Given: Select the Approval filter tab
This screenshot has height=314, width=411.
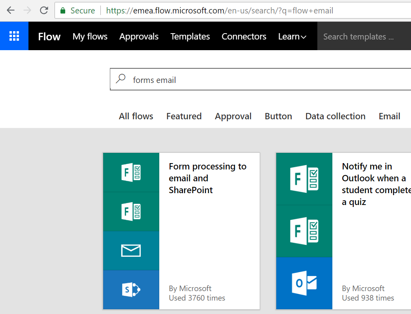Looking at the screenshot, I should coord(233,116).
